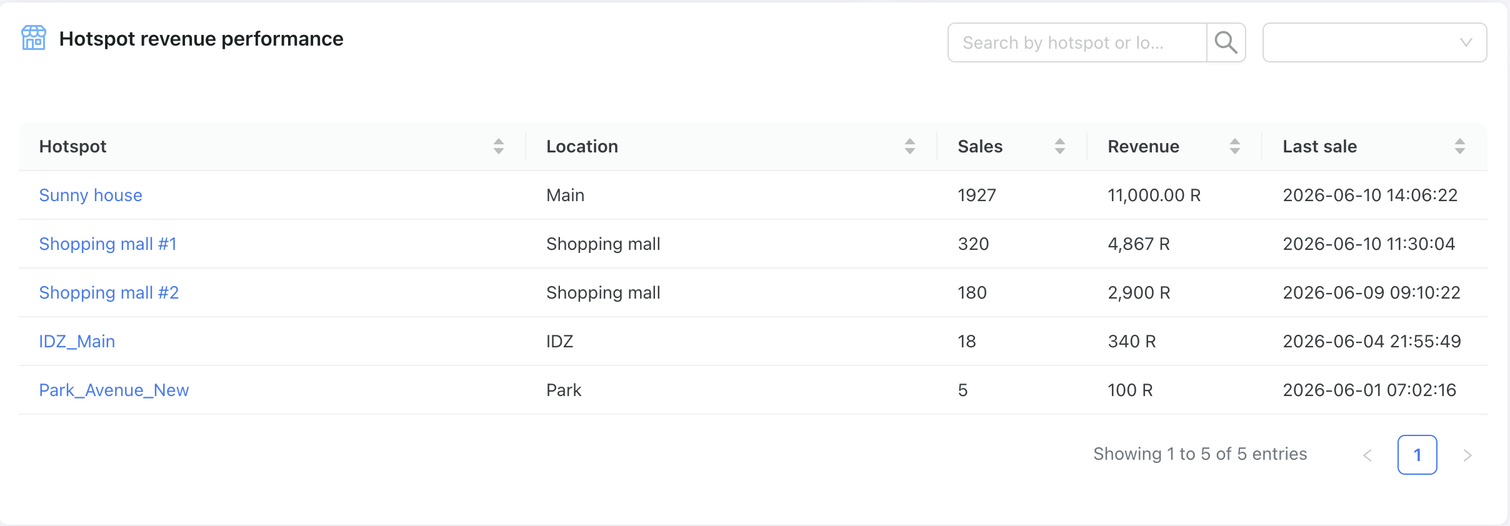Open Shopping mall #2 hotspot link

109,293
